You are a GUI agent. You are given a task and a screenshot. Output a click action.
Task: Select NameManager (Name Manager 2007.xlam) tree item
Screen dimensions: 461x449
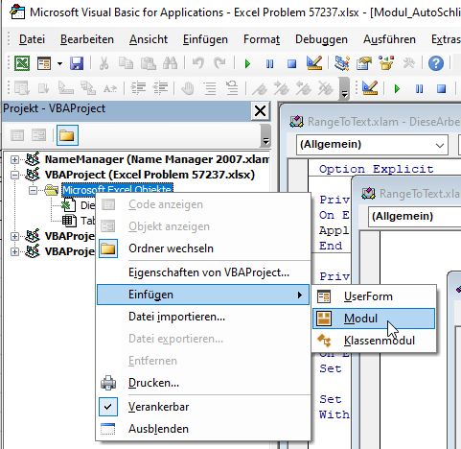(156, 159)
